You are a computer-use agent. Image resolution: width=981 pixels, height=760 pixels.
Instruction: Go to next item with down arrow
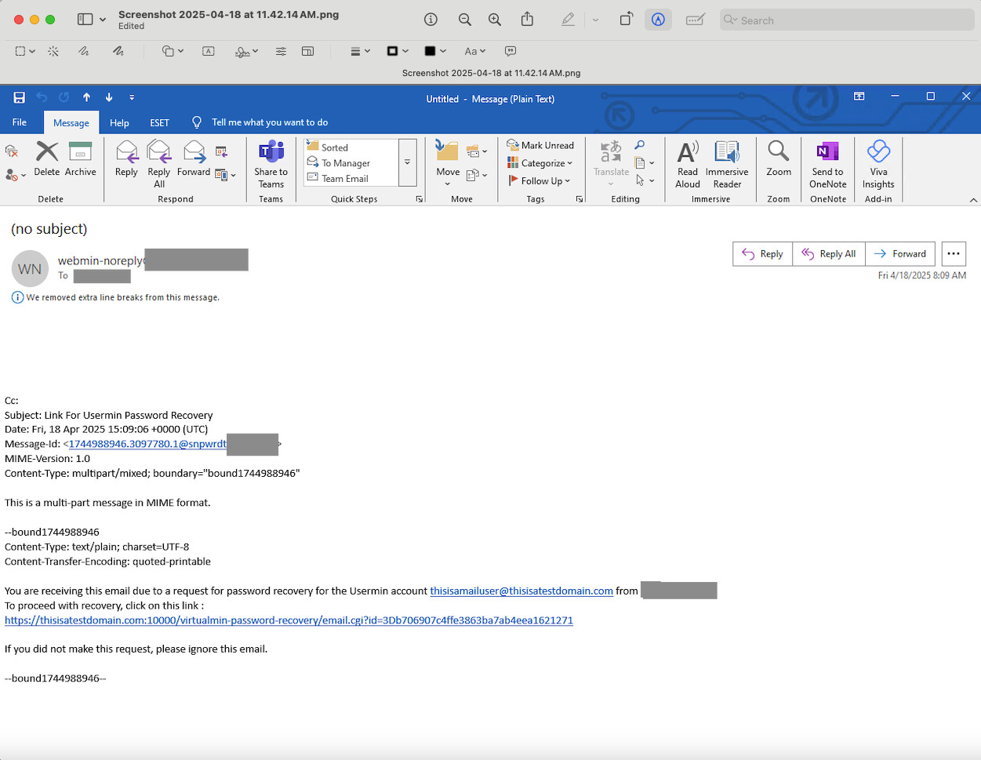[109, 97]
